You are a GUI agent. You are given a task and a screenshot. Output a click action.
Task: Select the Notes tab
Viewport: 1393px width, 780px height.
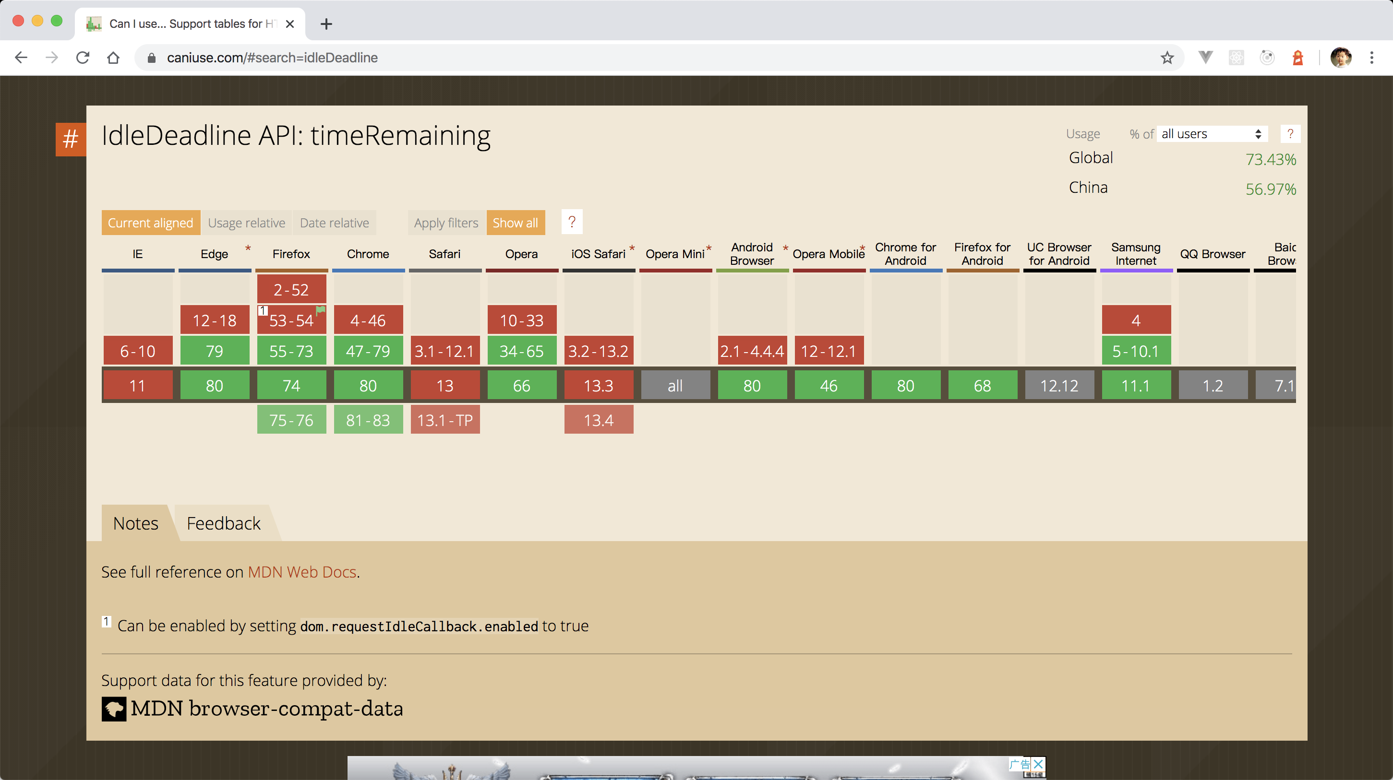click(x=136, y=523)
